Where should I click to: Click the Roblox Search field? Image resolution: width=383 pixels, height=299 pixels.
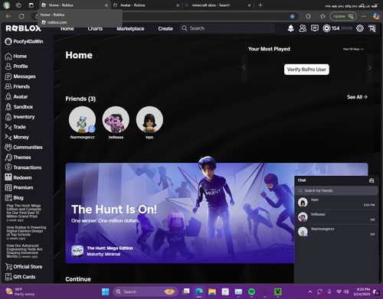pos(228,28)
